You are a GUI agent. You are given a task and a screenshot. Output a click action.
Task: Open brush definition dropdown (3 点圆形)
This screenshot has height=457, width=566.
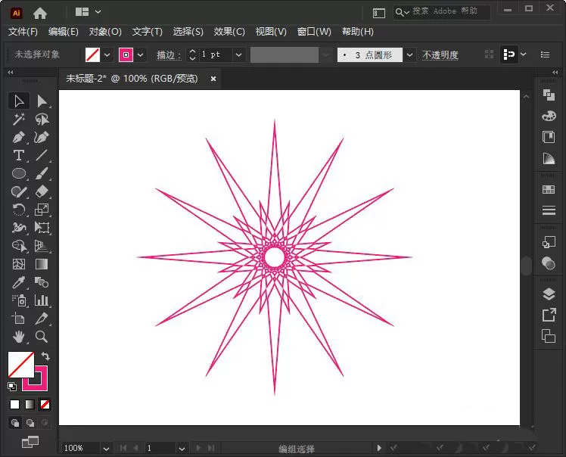(x=409, y=55)
